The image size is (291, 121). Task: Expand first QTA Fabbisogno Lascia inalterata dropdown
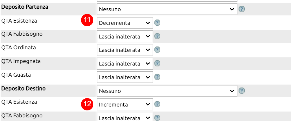point(125,37)
